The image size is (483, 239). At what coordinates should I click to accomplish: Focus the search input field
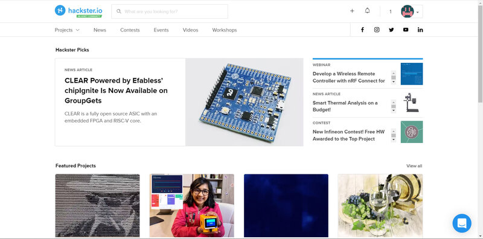click(170, 11)
